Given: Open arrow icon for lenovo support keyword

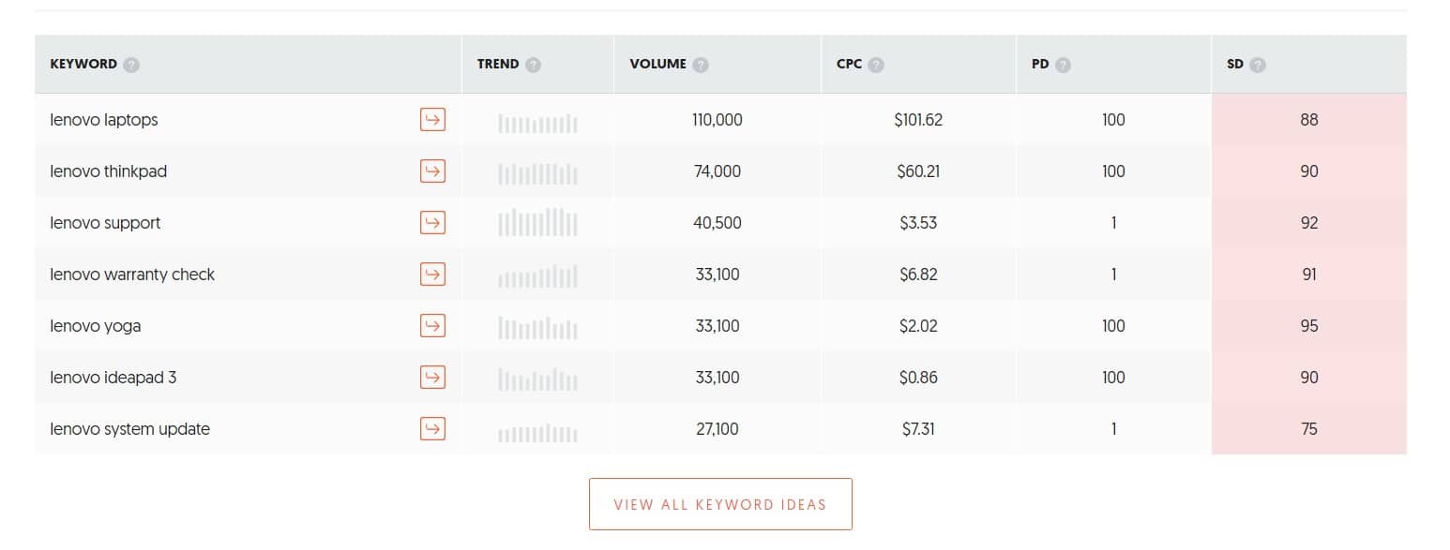Looking at the screenshot, I should pyautogui.click(x=432, y=223).
